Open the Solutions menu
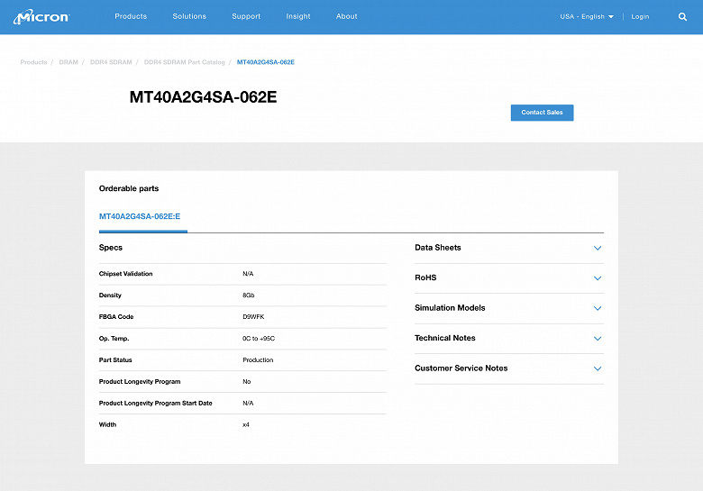 coord(189,16)
